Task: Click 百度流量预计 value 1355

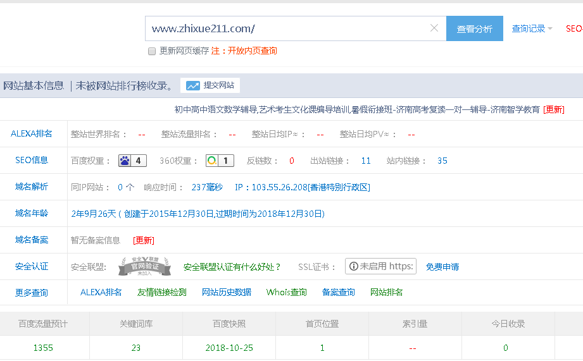Action: click(43, 348)
